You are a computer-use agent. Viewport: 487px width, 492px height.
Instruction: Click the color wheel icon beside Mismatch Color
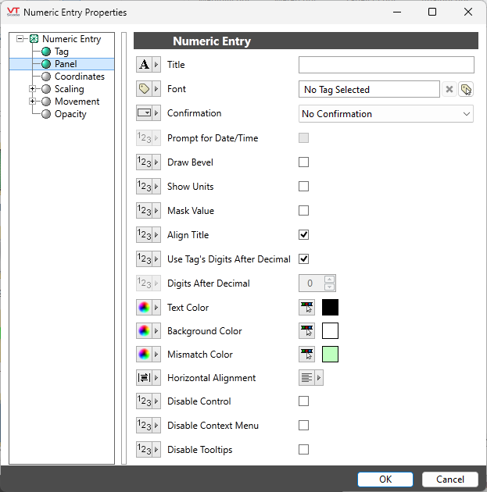coord(145,355)
